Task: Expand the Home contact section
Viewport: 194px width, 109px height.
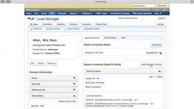Action: 53,78
